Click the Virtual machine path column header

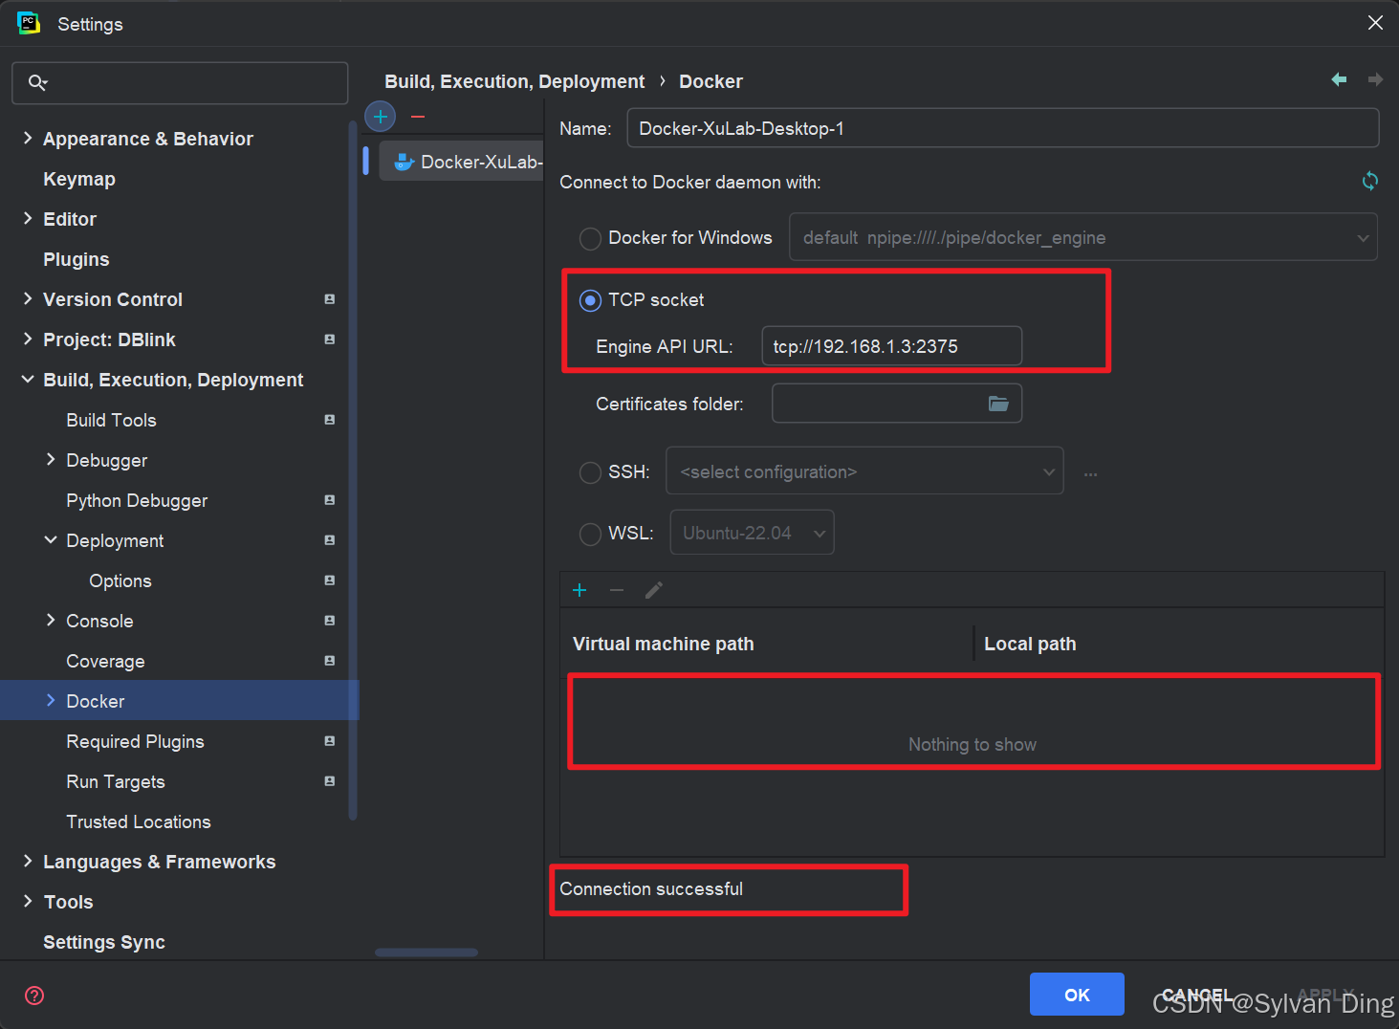click(x=664, y=644)
